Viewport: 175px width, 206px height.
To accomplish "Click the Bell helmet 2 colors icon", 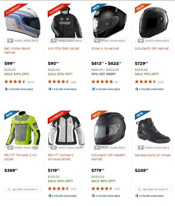I will tap(6, 89).
